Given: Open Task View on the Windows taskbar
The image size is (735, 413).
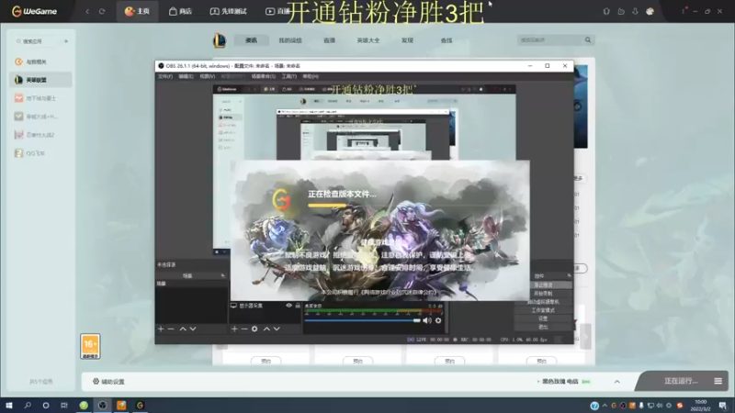Looking at the screenshot, I should pos(64,406).
